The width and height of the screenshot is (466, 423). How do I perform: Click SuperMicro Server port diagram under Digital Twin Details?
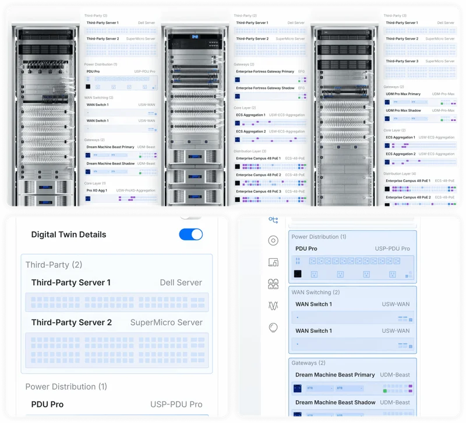click(x=117, y=350)
